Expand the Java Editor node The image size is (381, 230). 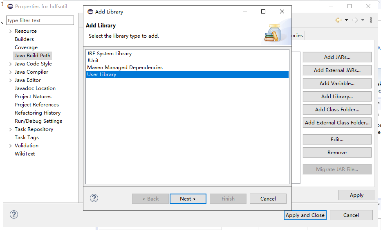[x=10, y=80]
